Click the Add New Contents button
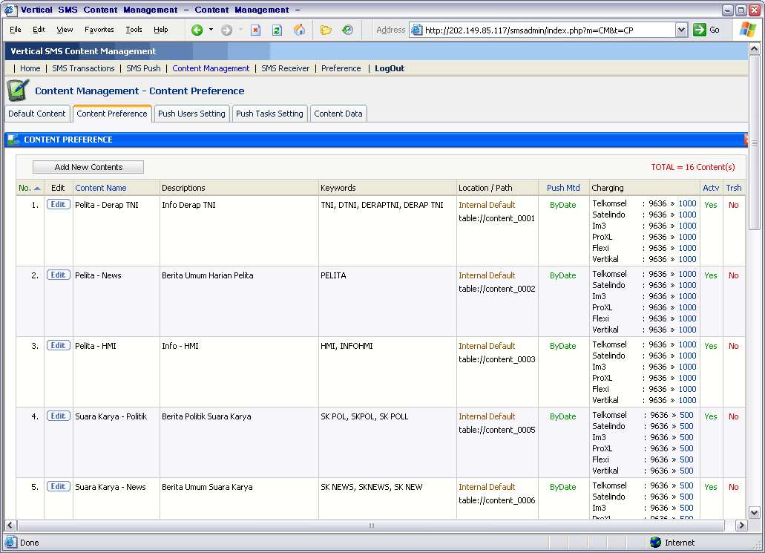This screenshot has width=765, height=553. pos(88,167)
